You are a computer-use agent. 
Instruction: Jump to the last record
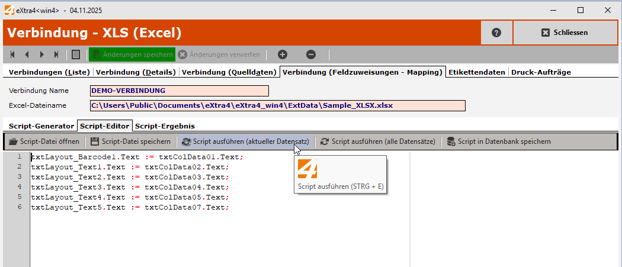pos(56,54)
